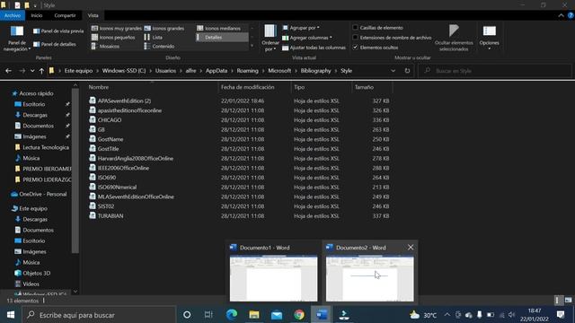Go back with the back arrow
This screenshot has height=323, width=575.
[8, 71]
